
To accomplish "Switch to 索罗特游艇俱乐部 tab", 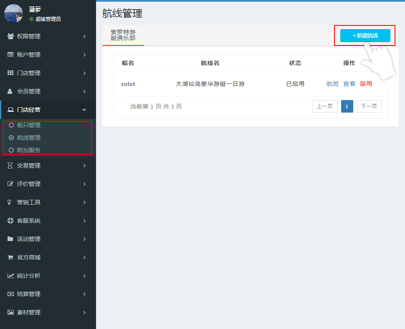I will pyautogui.click(x=123, y=35).
